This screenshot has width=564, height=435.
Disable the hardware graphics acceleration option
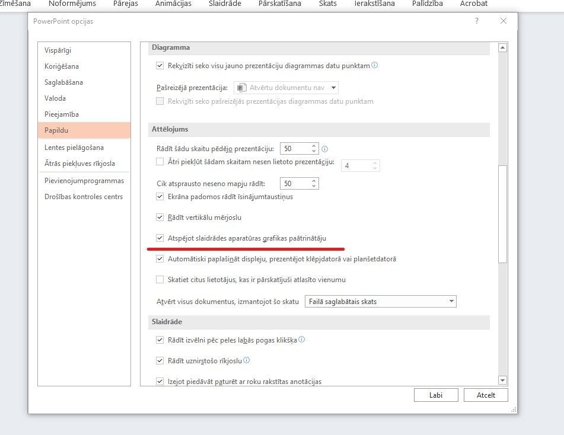160,238
